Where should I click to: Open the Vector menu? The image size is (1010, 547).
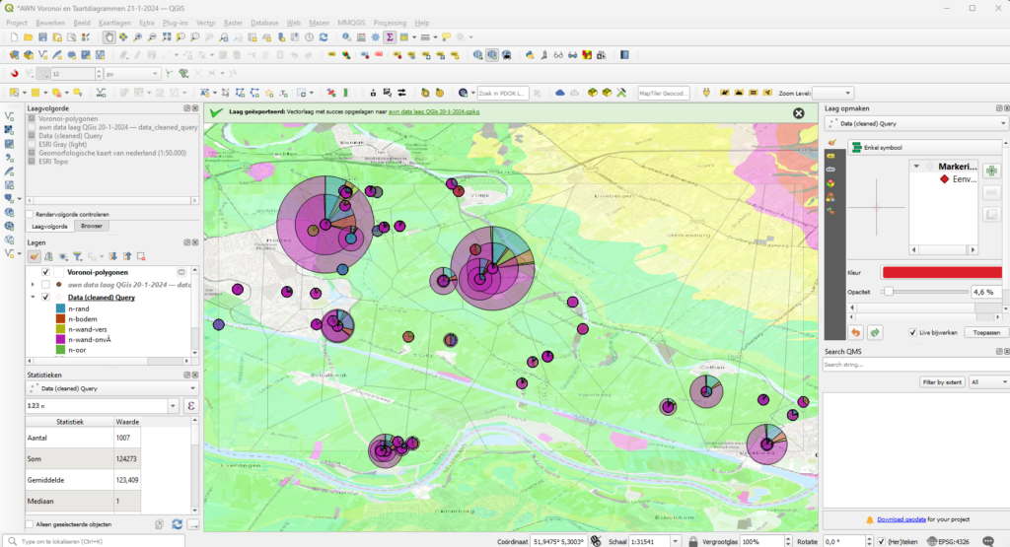click(x=206, y=22)
